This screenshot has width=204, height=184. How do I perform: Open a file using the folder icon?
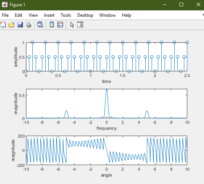11,25
